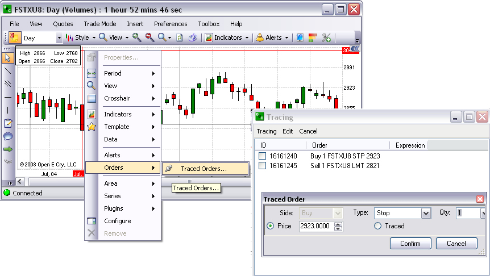Click the chart horizontal scrollbar left arrow
Image resolution: width=490 pixels, height=276 pixels.
(20, 182)
